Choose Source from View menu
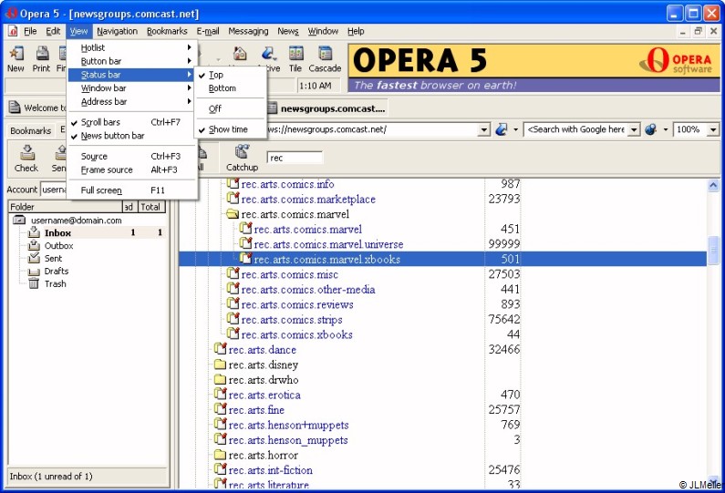 point(131,156)
